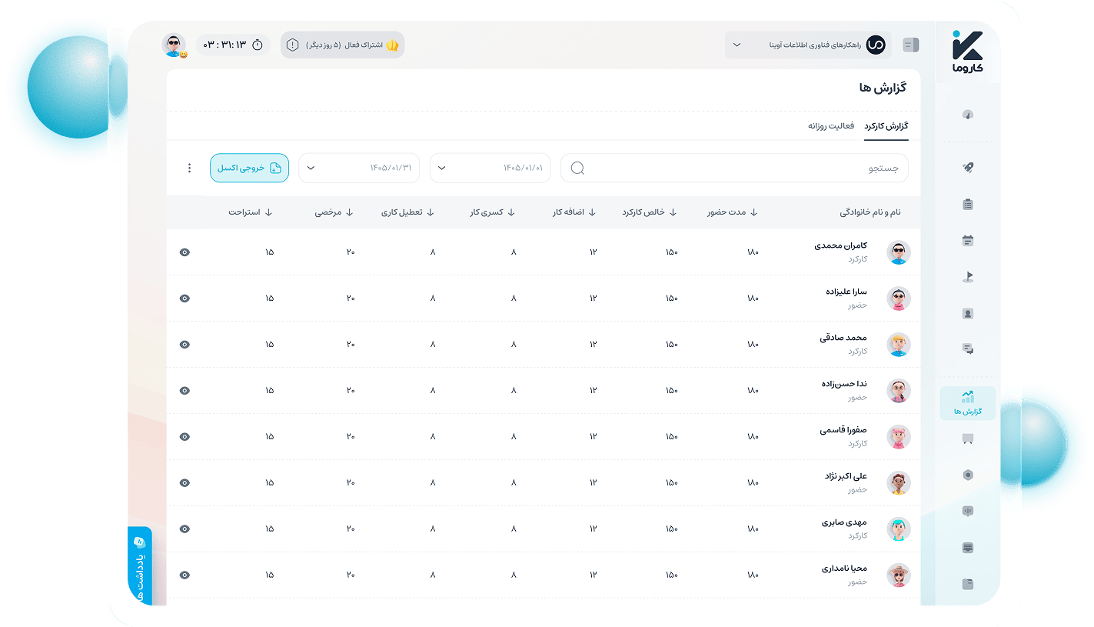This screenshot has width=1094, height=627.
Task: View details for سارا علیزاده via eye icon
Action: (x=185, y=298)
